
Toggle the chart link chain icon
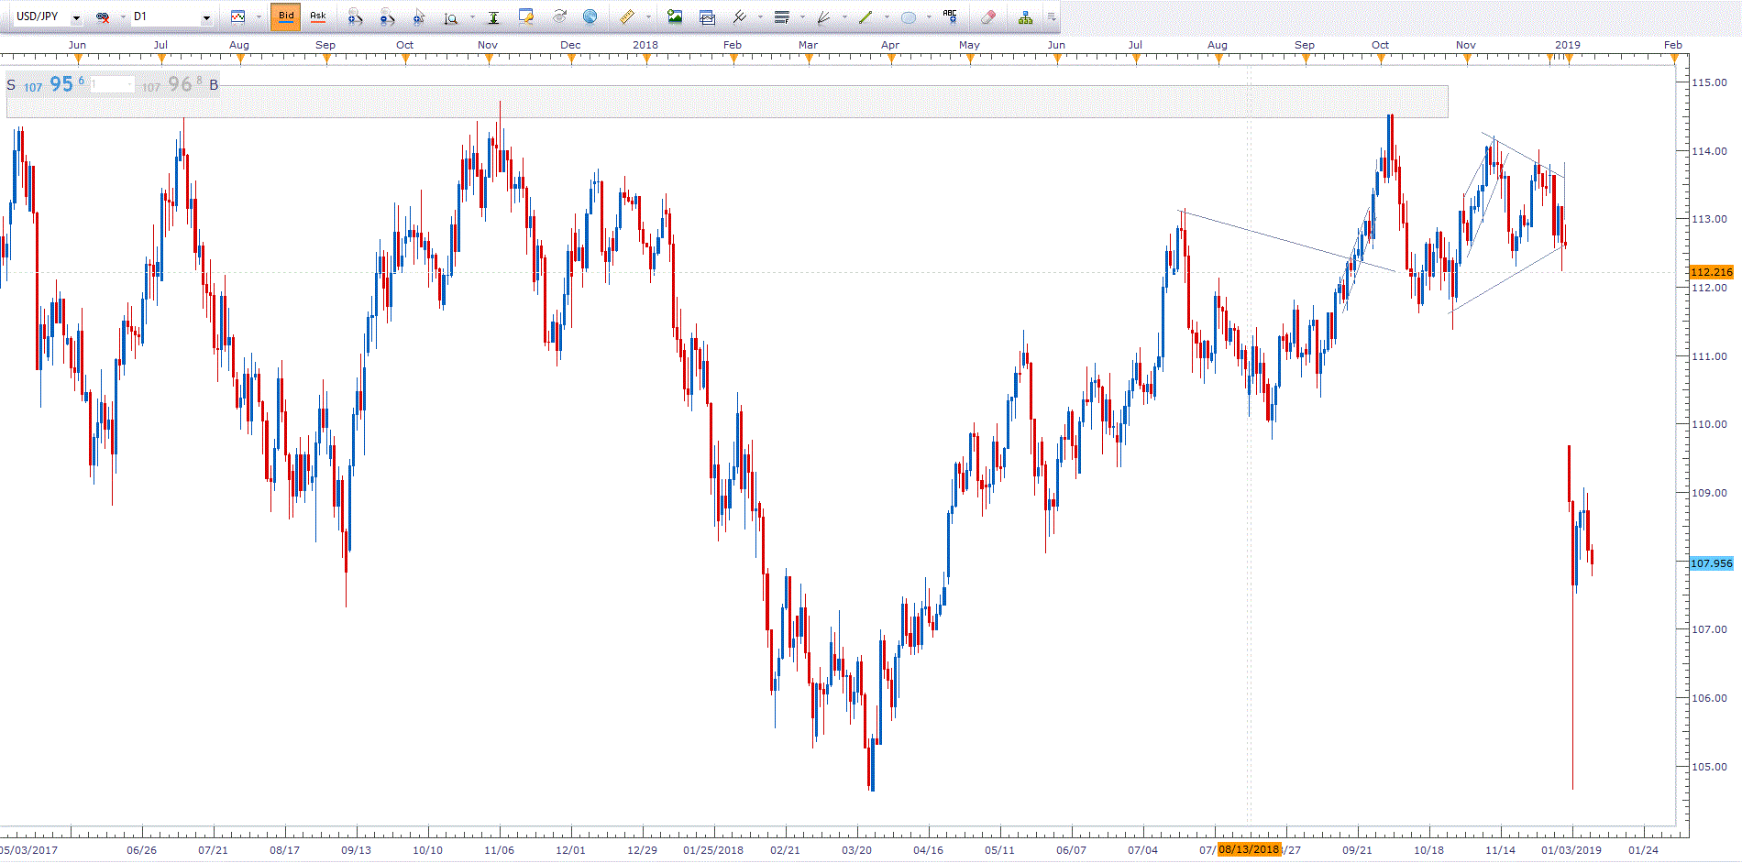[x=103, y=16]
